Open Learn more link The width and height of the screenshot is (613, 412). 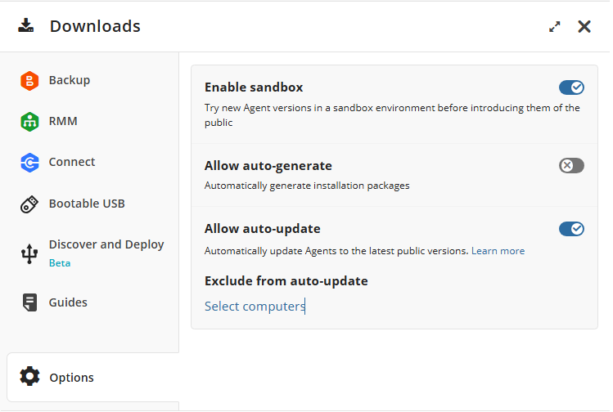(498, 251)
